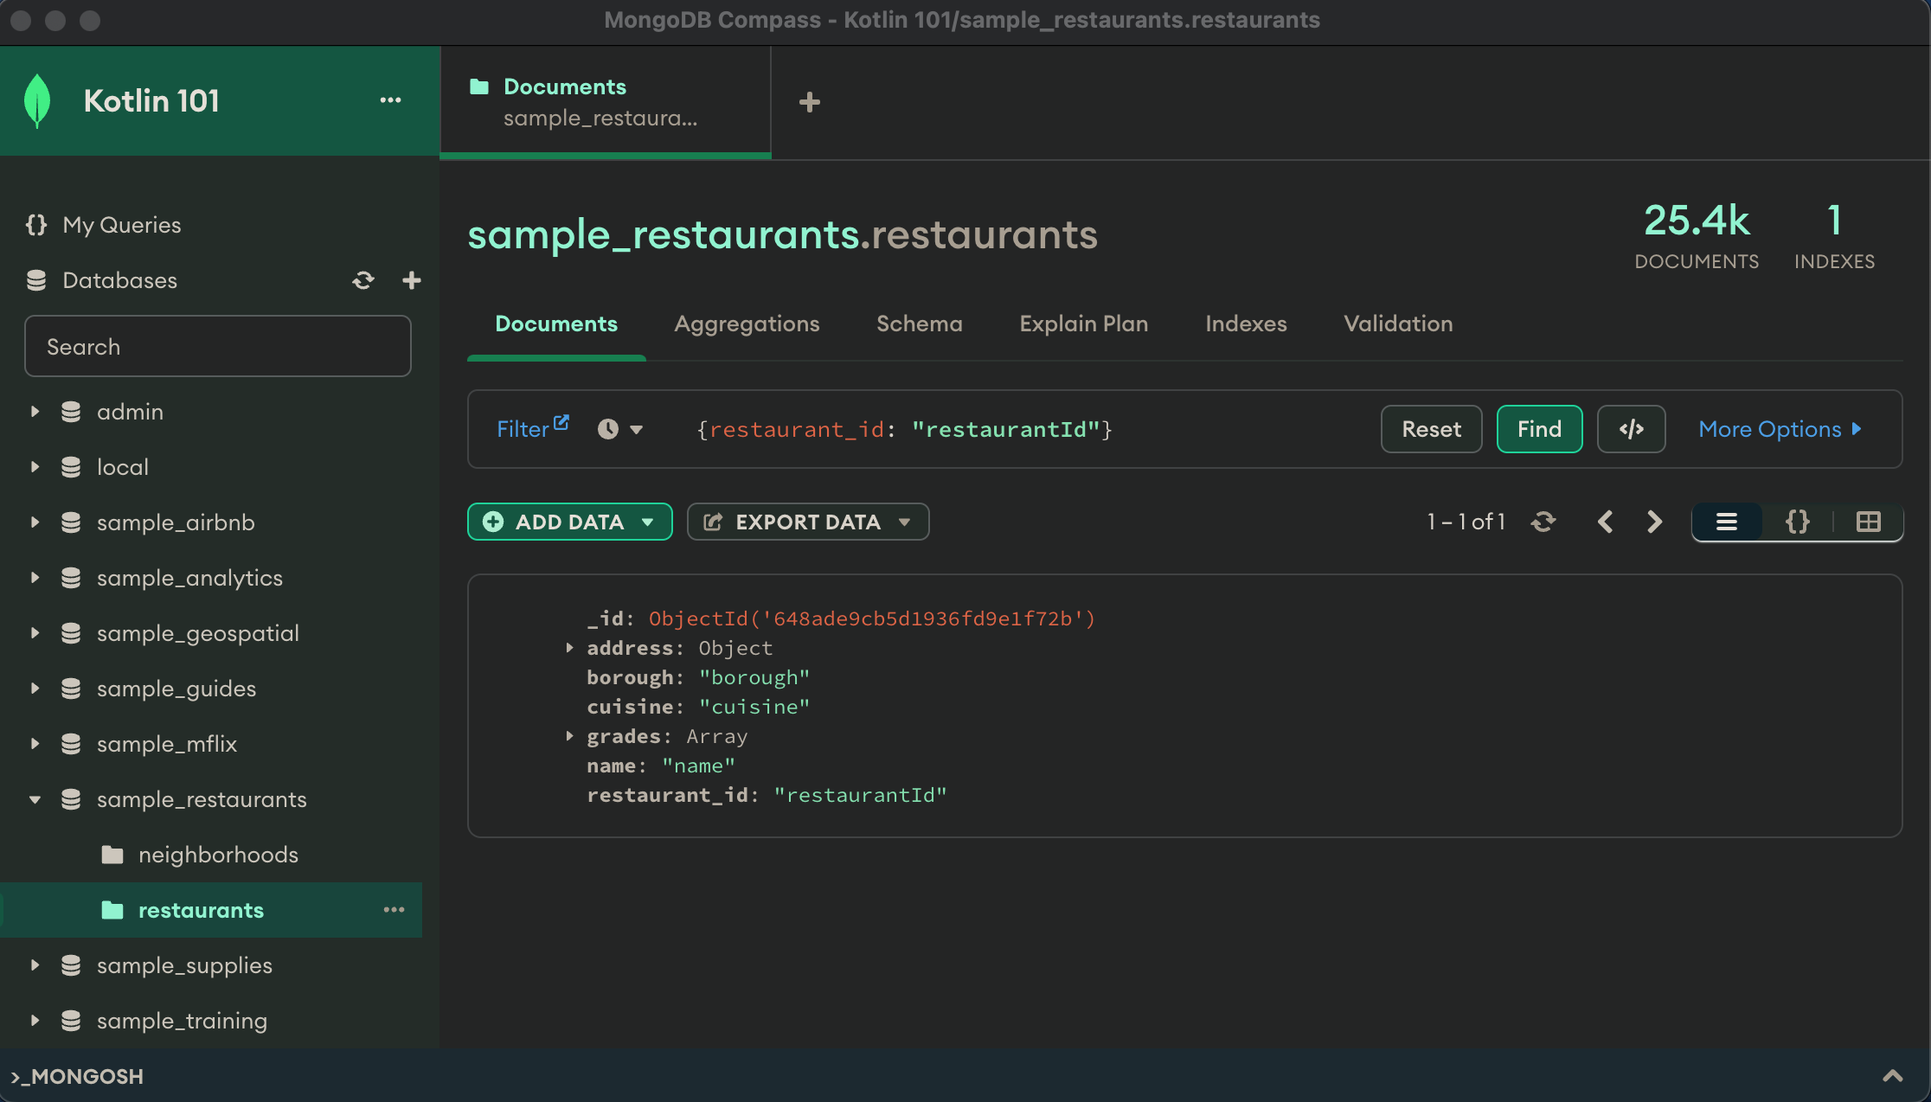Open Kotlin 101 connection options menu
This screenshot has height=1102, width=1931.
click(390, 100)
